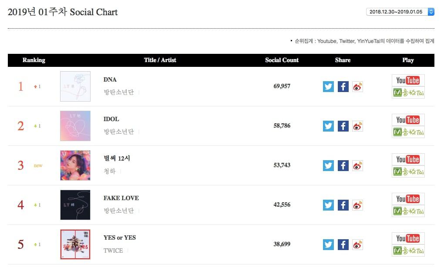
Task: Share YES or YES on Facebook
Action: tap(343, 244)
